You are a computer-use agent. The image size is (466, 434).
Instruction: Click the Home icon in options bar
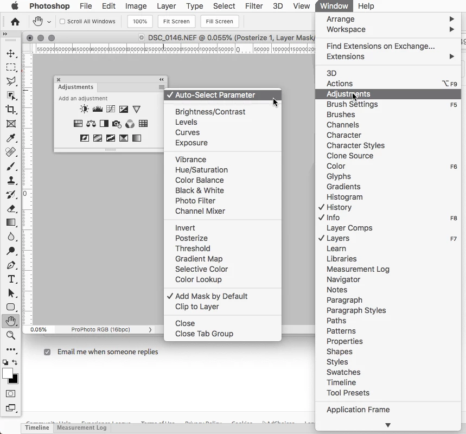[x=15, y=21]
